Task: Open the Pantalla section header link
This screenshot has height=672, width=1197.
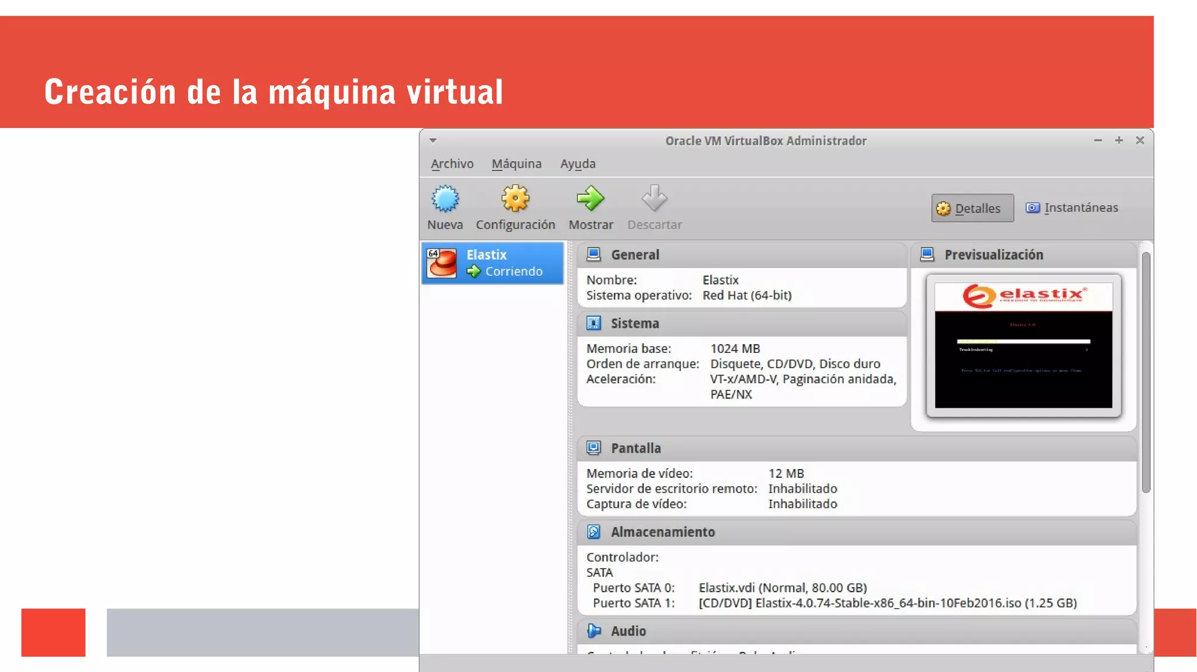Action: click(x=636, y=449)
